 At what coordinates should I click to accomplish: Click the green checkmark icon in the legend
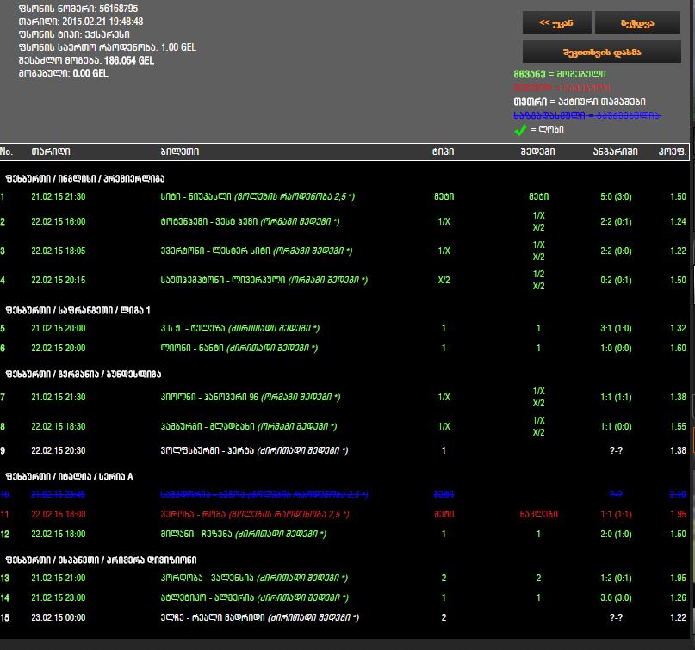[x=520, y=130]
